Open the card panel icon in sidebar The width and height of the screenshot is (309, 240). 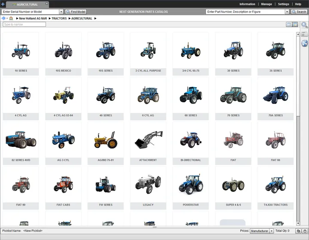304,34
